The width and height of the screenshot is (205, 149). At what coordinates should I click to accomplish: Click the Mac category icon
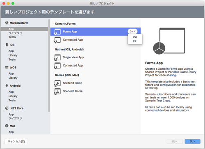7,126
